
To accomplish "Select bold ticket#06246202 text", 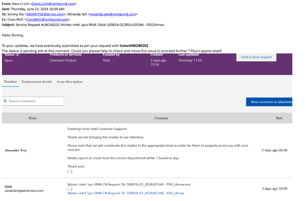I will coord(134,46).
